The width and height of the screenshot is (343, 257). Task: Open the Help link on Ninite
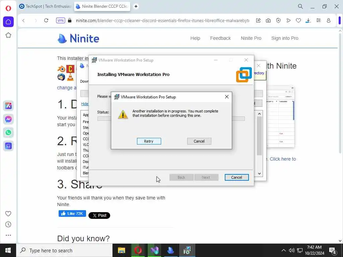click(195, 38)
